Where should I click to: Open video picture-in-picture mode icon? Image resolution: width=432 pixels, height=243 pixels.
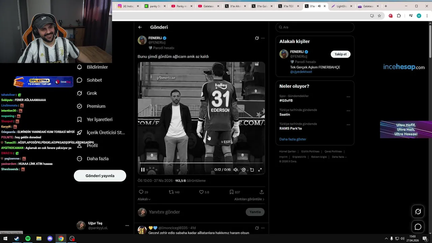pos(252,170)
